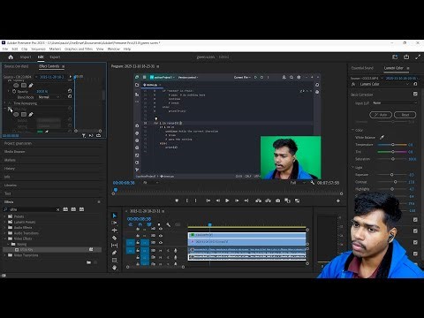Click Add Marker in Program monitor
Screen dimensions: 424x318
(177, 201)
